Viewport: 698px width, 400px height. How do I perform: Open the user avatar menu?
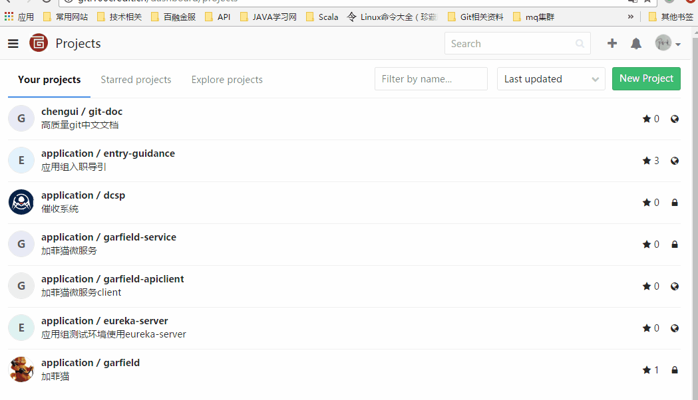click(x=668, y=43)
